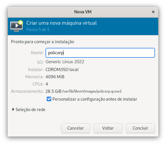Click the 'Nova VM' window title
Image resolution: width=166 pixels, height=145 pixels.
pos(83,12)
